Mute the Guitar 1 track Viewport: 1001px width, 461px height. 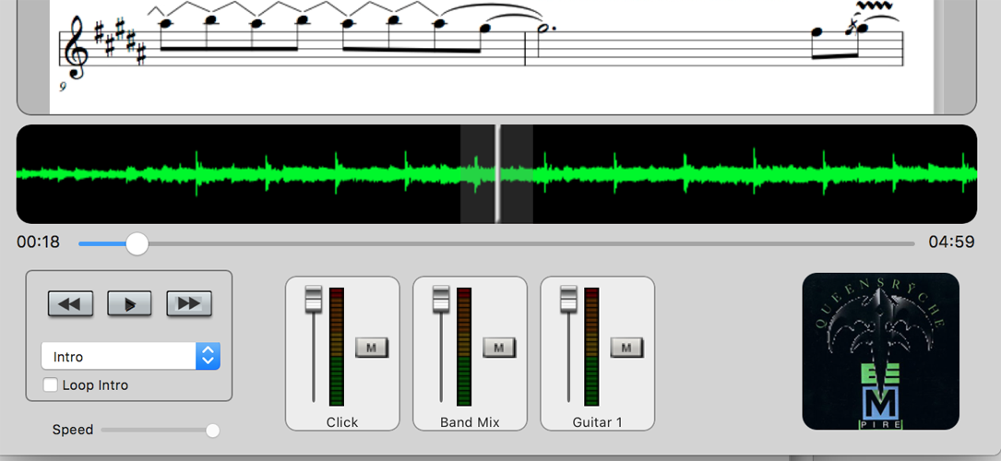coord(626,347)
